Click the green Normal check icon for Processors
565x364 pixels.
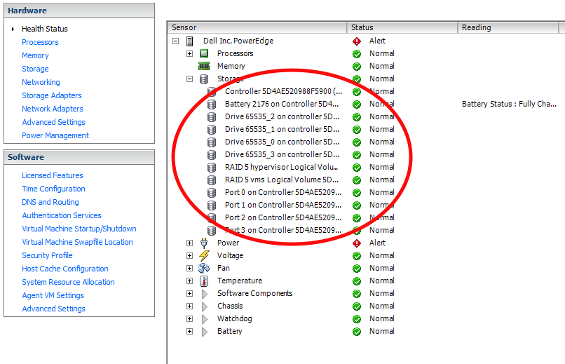click(x=357, y=54)
